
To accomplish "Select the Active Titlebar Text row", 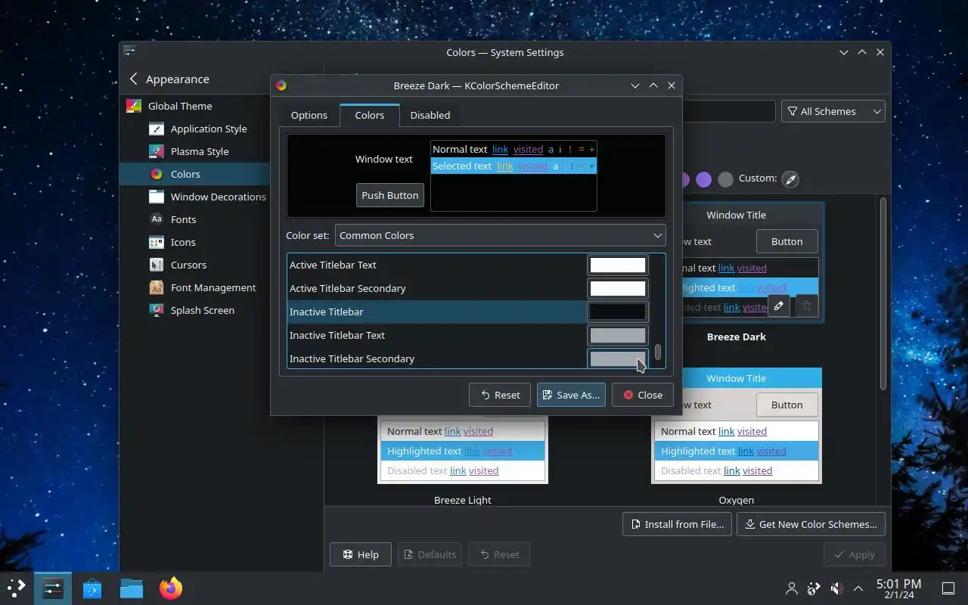I will pyautogui.click(x=437, y=265).
